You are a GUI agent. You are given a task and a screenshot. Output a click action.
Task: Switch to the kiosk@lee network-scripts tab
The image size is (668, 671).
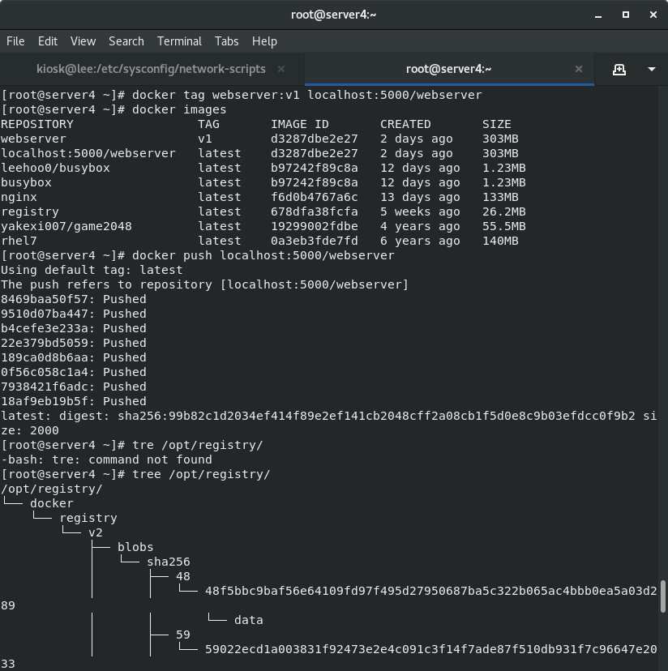151,69
